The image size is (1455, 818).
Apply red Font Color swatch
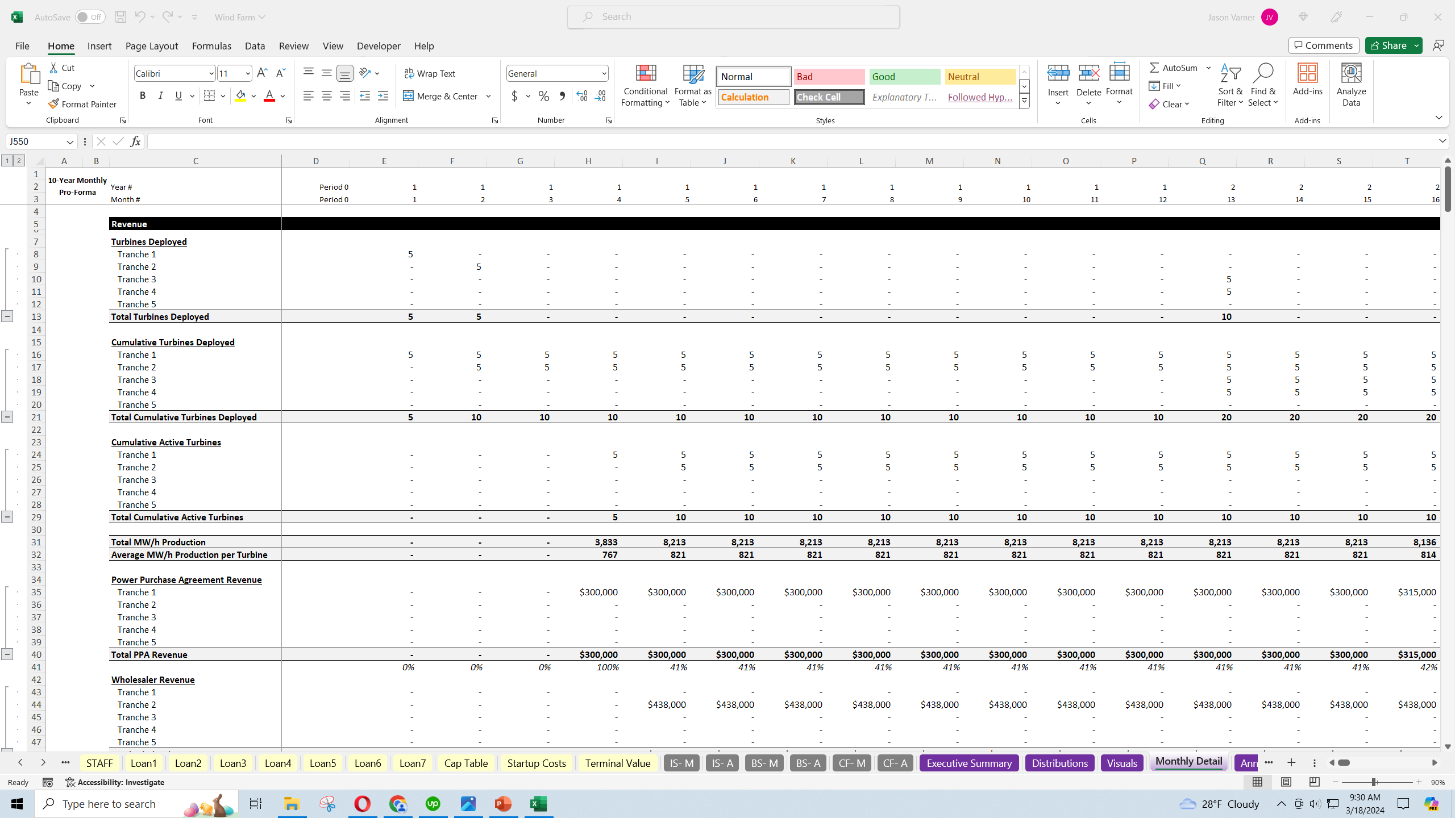(269, 96)
